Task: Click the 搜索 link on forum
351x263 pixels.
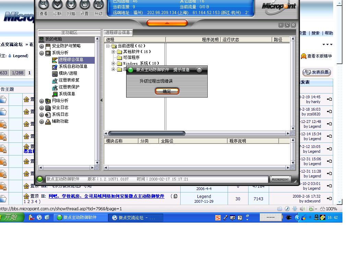Action: point(315,33)
